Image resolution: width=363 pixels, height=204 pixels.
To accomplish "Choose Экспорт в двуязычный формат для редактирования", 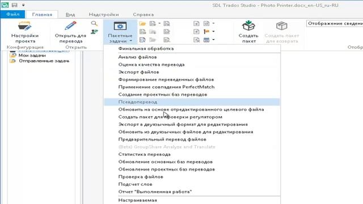I will [x=192, y=125].
